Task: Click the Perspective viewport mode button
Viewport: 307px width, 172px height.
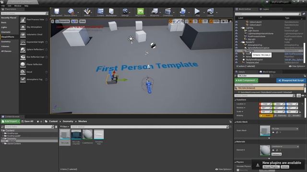Action: (x=62, y=21)
